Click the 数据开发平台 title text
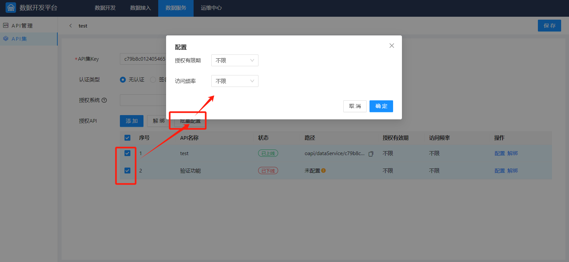Screen dimensions: 569x262 [x=38, y=8]
